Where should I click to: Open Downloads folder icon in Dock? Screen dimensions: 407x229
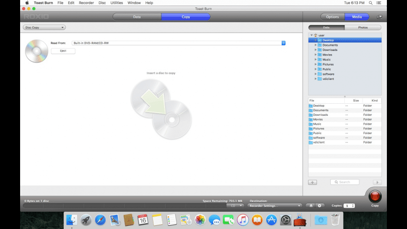(x=321, y=220)
